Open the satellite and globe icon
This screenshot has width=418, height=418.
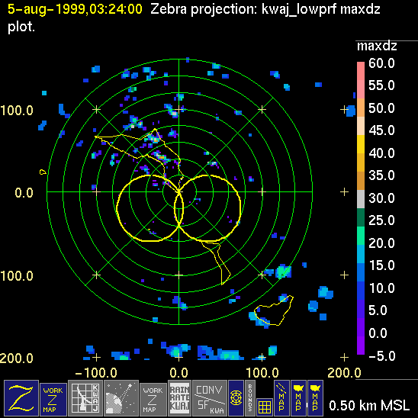pos(121,398)
